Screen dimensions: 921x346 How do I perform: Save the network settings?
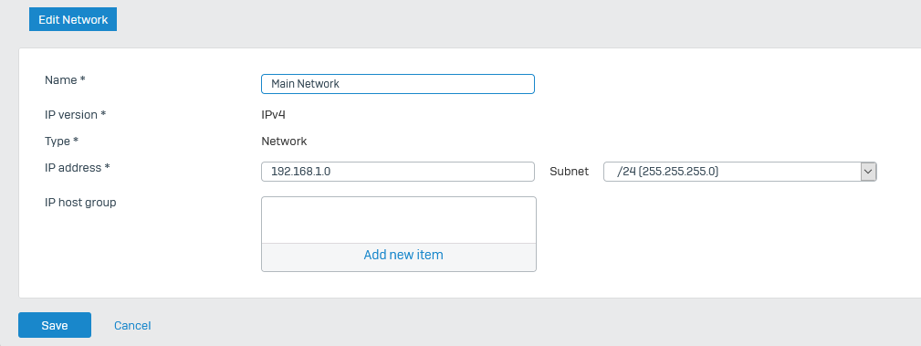click(55, 325)
